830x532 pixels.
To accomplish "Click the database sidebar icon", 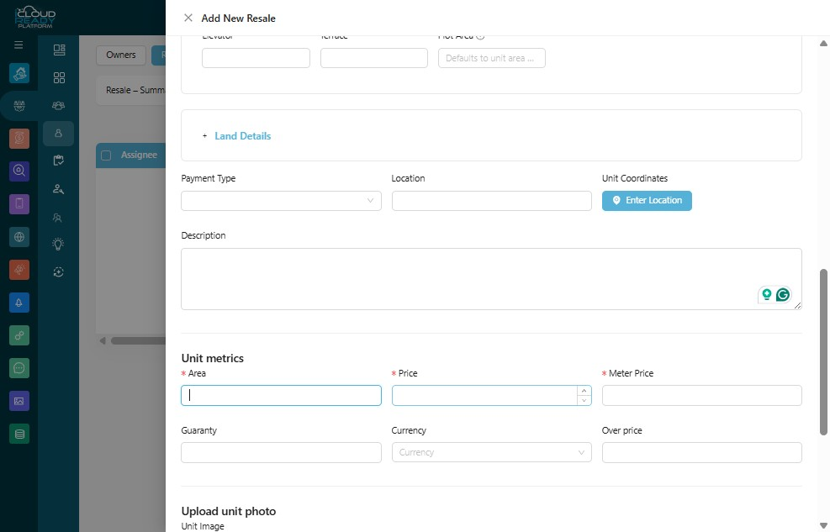I will 19,435.
